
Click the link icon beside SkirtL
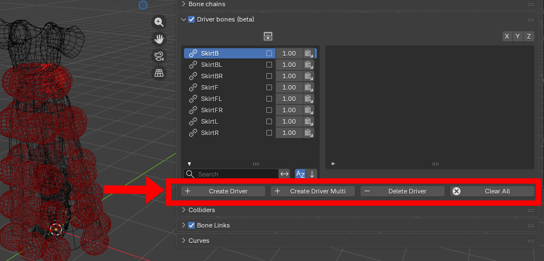point(193,121)
